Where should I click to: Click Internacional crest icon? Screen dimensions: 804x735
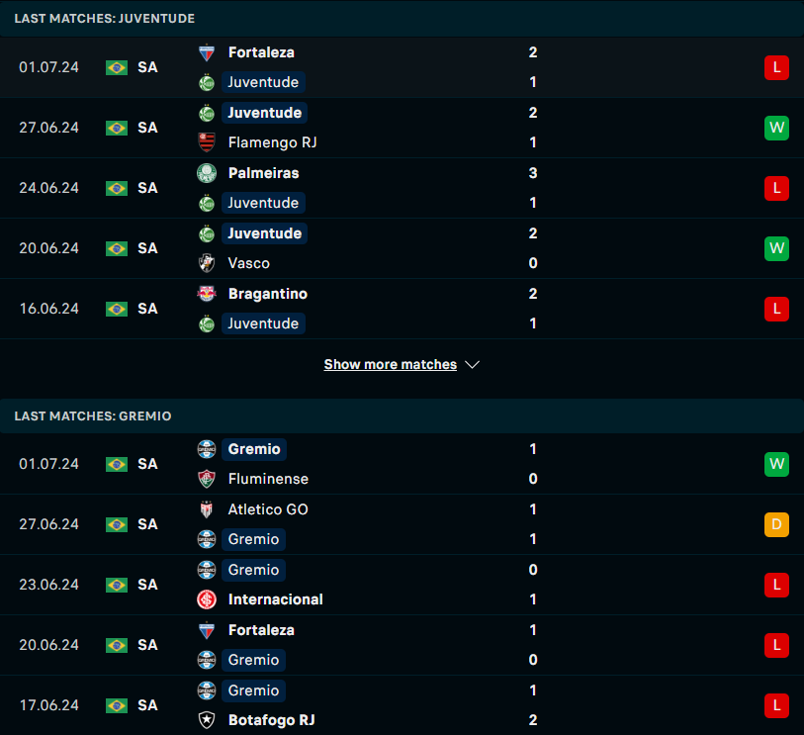pyautogui.click(x=207, y=599)
